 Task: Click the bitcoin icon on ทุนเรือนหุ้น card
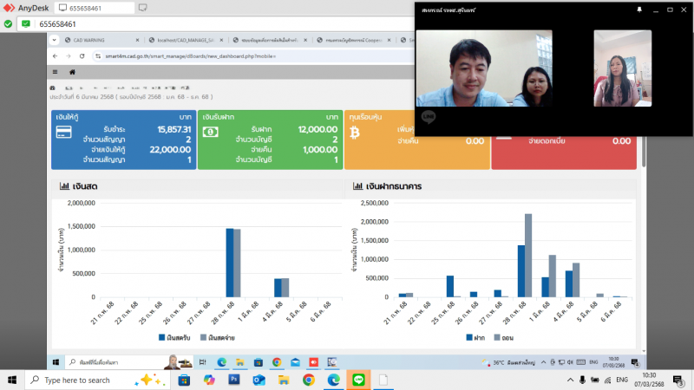tap(355, 133)
